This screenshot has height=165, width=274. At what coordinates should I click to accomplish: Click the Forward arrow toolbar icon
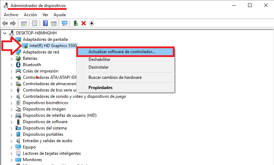tap(13, 23)
